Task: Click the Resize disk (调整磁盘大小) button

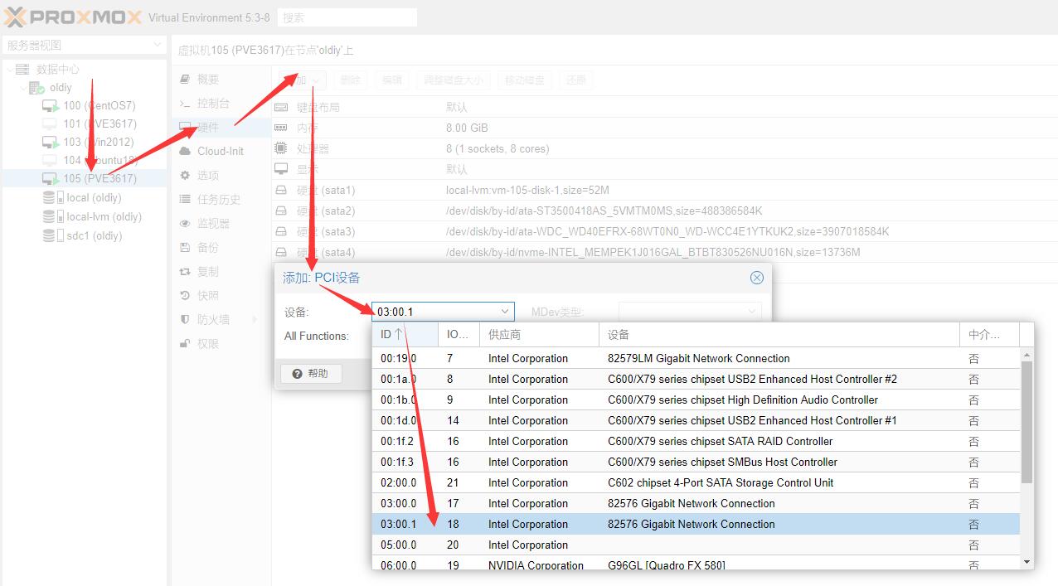Action: point(453,80)
